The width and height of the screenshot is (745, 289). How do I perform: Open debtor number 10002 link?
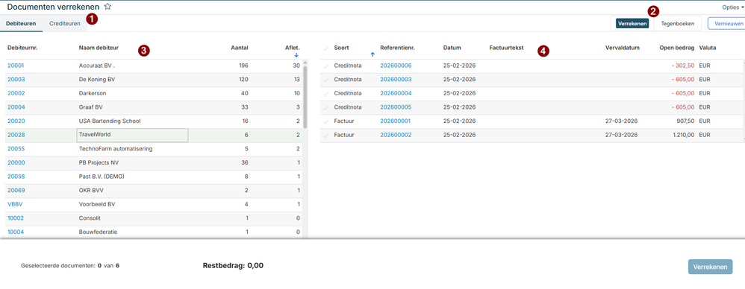(16, 218)
